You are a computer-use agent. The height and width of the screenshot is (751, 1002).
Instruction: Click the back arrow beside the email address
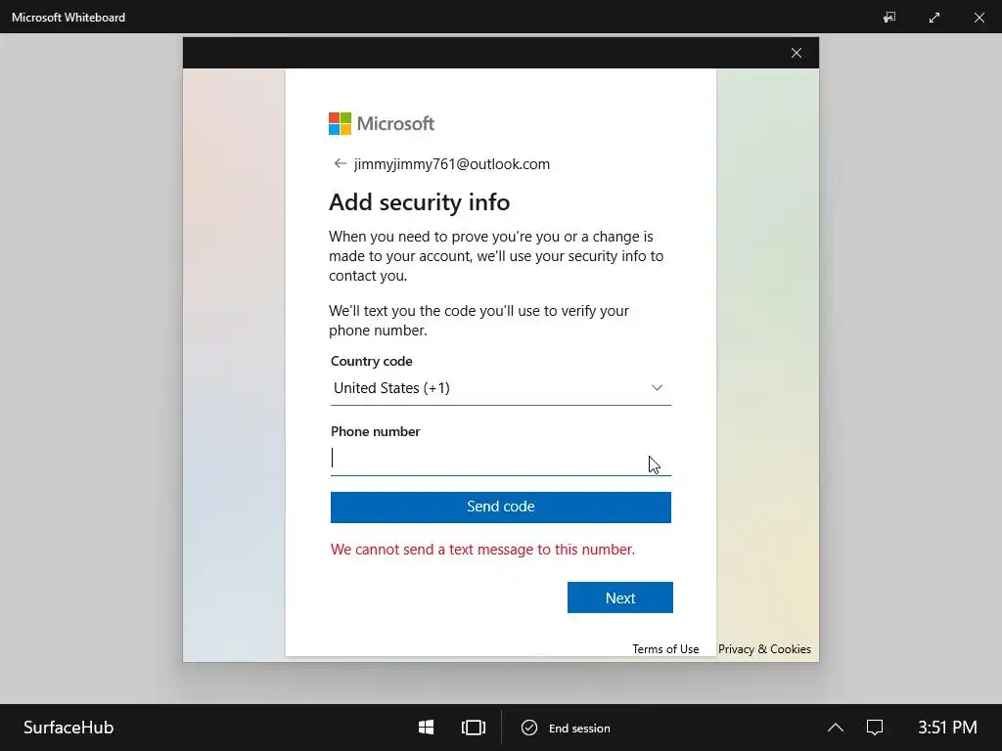(x=340, y=164)
